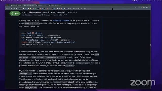Click the issue title 'How could we support typescript'
The image size is (162, 91).
point(46,12)
